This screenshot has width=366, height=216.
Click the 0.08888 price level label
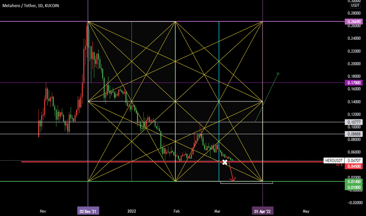(x=354, y=134)
